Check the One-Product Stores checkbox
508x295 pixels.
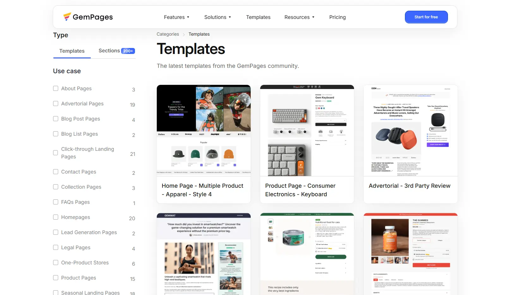click(x=56, y=263)
